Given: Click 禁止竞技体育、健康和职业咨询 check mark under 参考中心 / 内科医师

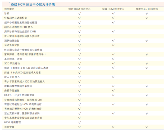Looking at the screenshot, I should [x=147, y=113].
